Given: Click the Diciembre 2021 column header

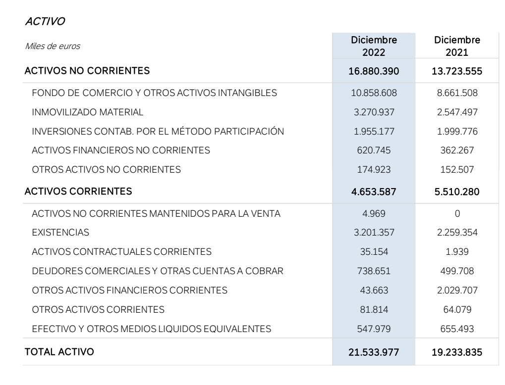Looking at the screenshot, I should coord(457,46).
